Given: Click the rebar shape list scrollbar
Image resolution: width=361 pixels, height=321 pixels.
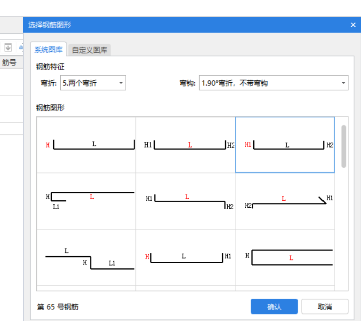Looking at the screenshot, I should [344, 146].
